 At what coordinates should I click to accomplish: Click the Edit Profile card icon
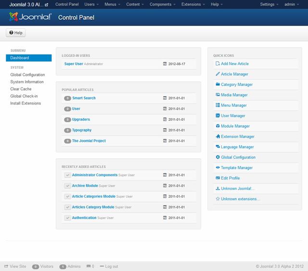(x=218, y=178)
